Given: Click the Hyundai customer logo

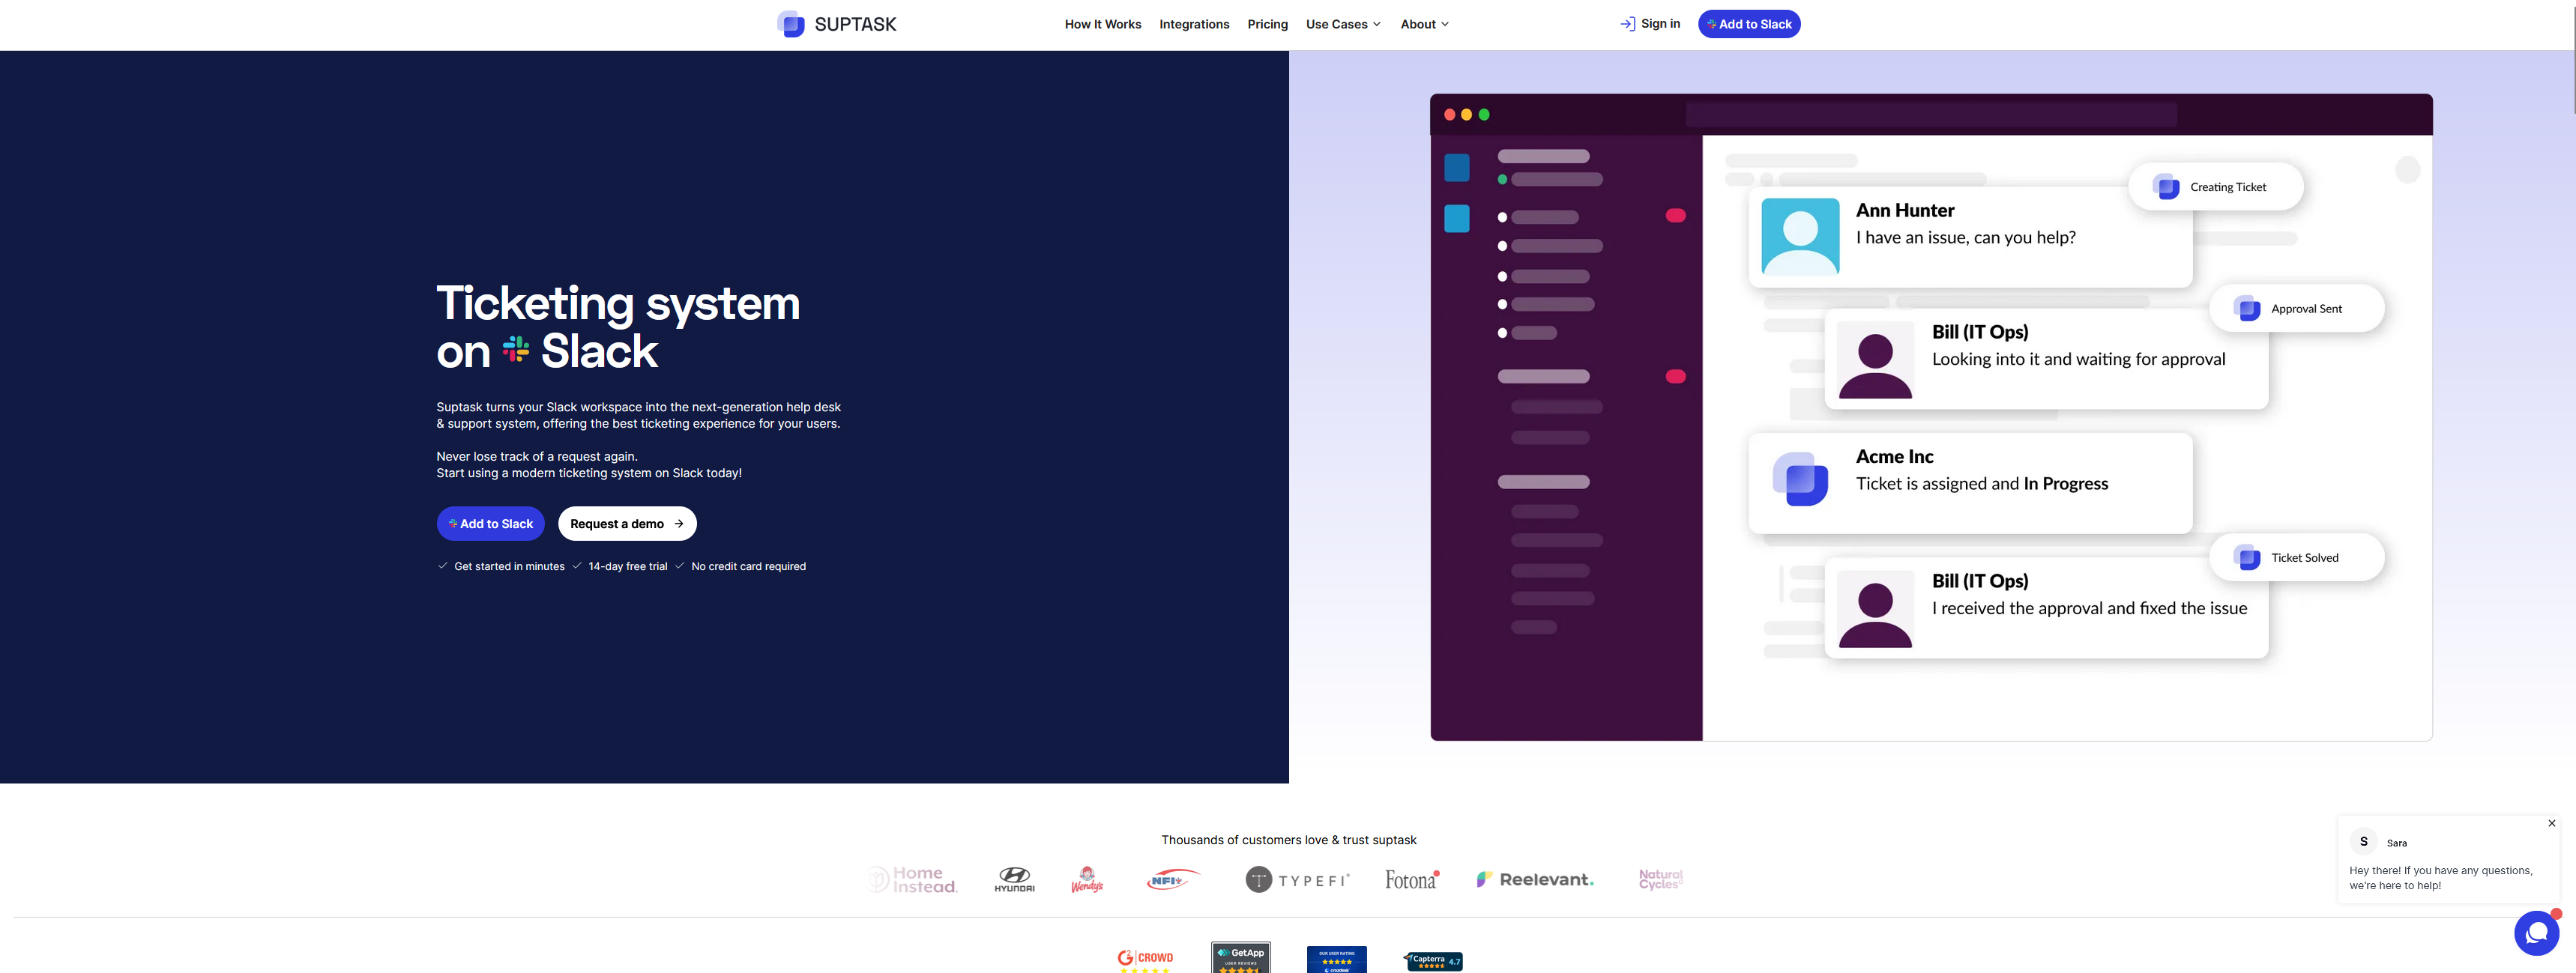Looking at the screenshot, I should click(1014, 879).
